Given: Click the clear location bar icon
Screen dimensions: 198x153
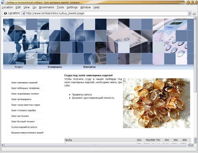Looking at the screenshot, I should click(5, 13).
